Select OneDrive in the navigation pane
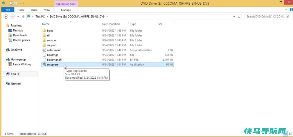The width and height of the screenshot is (293, 137). (x=16, y=50)
